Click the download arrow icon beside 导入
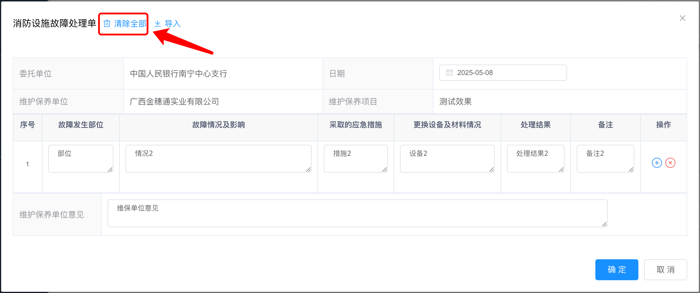This screenshot has width=700, height=293. pyautogui.click(x=158, y=24)
